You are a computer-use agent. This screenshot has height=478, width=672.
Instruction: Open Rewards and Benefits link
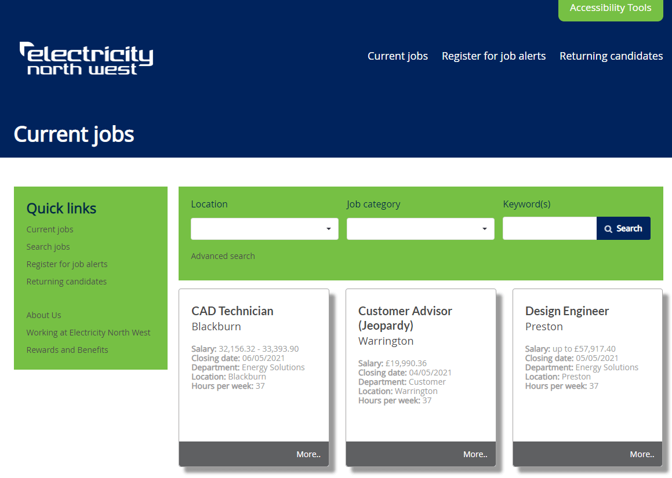pos(67,350)
